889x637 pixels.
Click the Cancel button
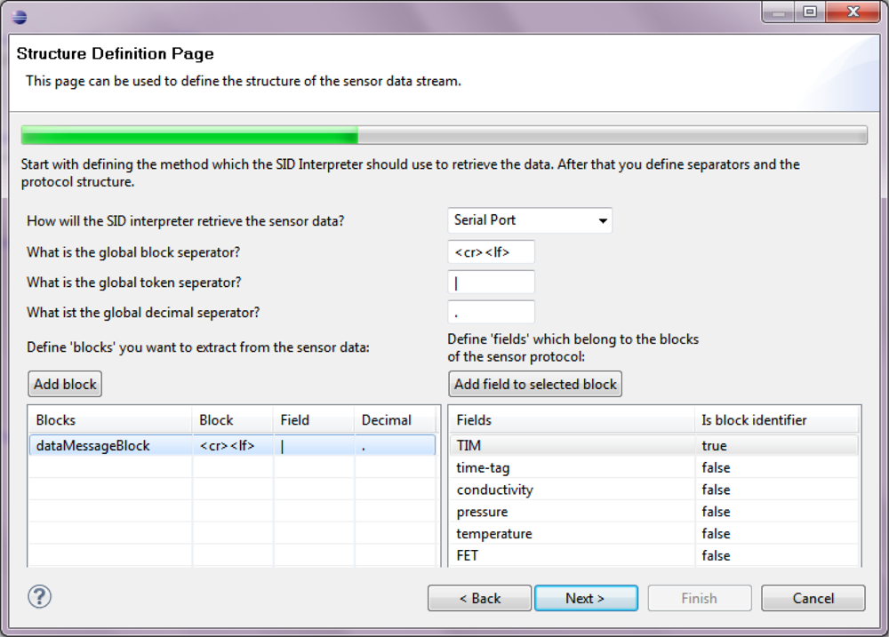pyautogui.click(x=813, y=599)
